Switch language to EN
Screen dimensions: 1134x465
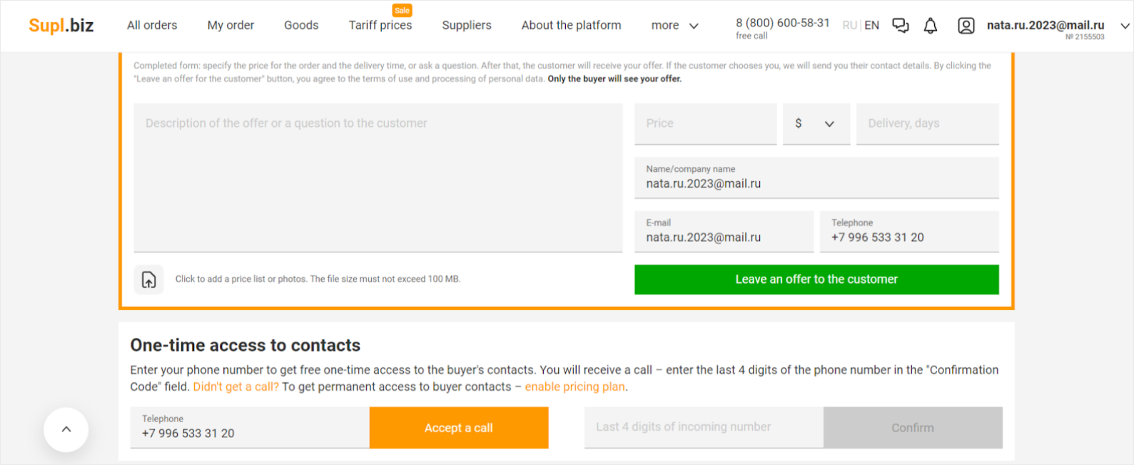[872, 26]
